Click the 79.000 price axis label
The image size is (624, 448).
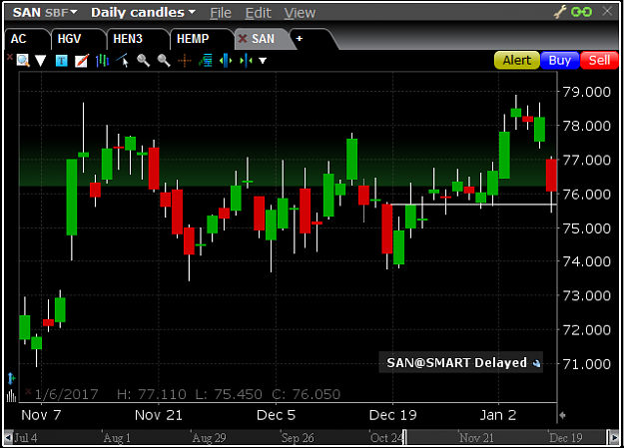click(586, 92)
